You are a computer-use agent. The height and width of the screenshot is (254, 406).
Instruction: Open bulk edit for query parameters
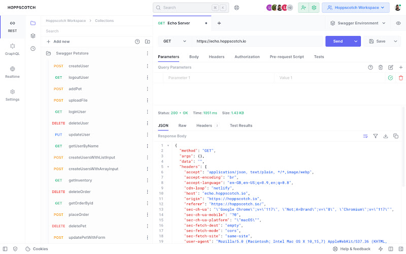coord(390,68)
